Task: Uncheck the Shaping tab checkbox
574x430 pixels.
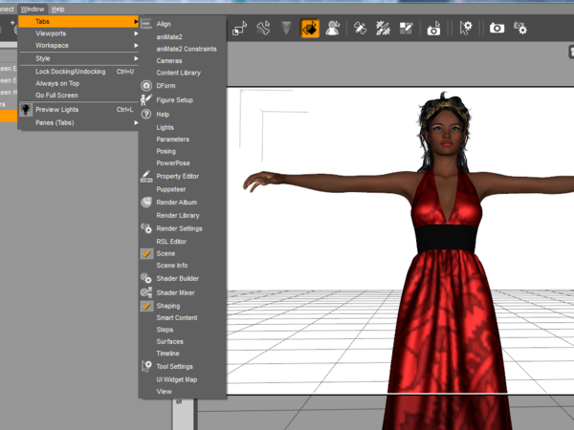Action: coord(146,306)
